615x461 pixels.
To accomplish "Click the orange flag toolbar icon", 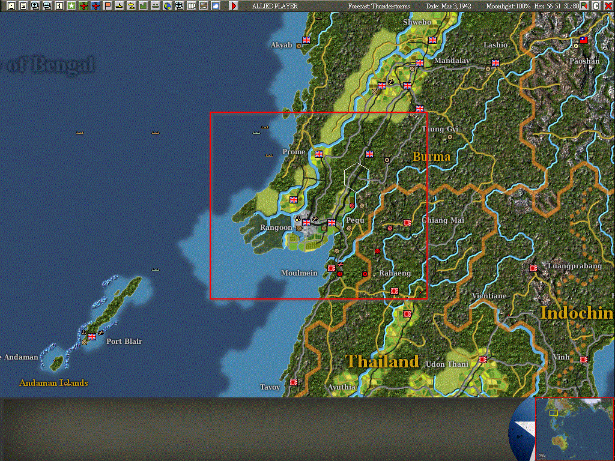I will click(x=108, y=6).
